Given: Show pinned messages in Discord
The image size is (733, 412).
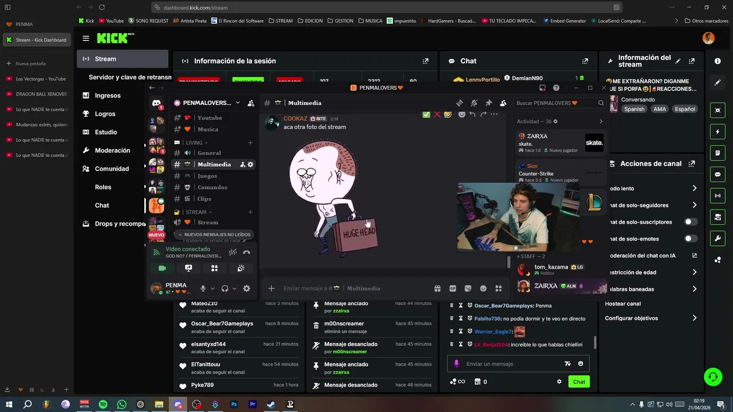Looking at the screenshot, I should (488, 103).
